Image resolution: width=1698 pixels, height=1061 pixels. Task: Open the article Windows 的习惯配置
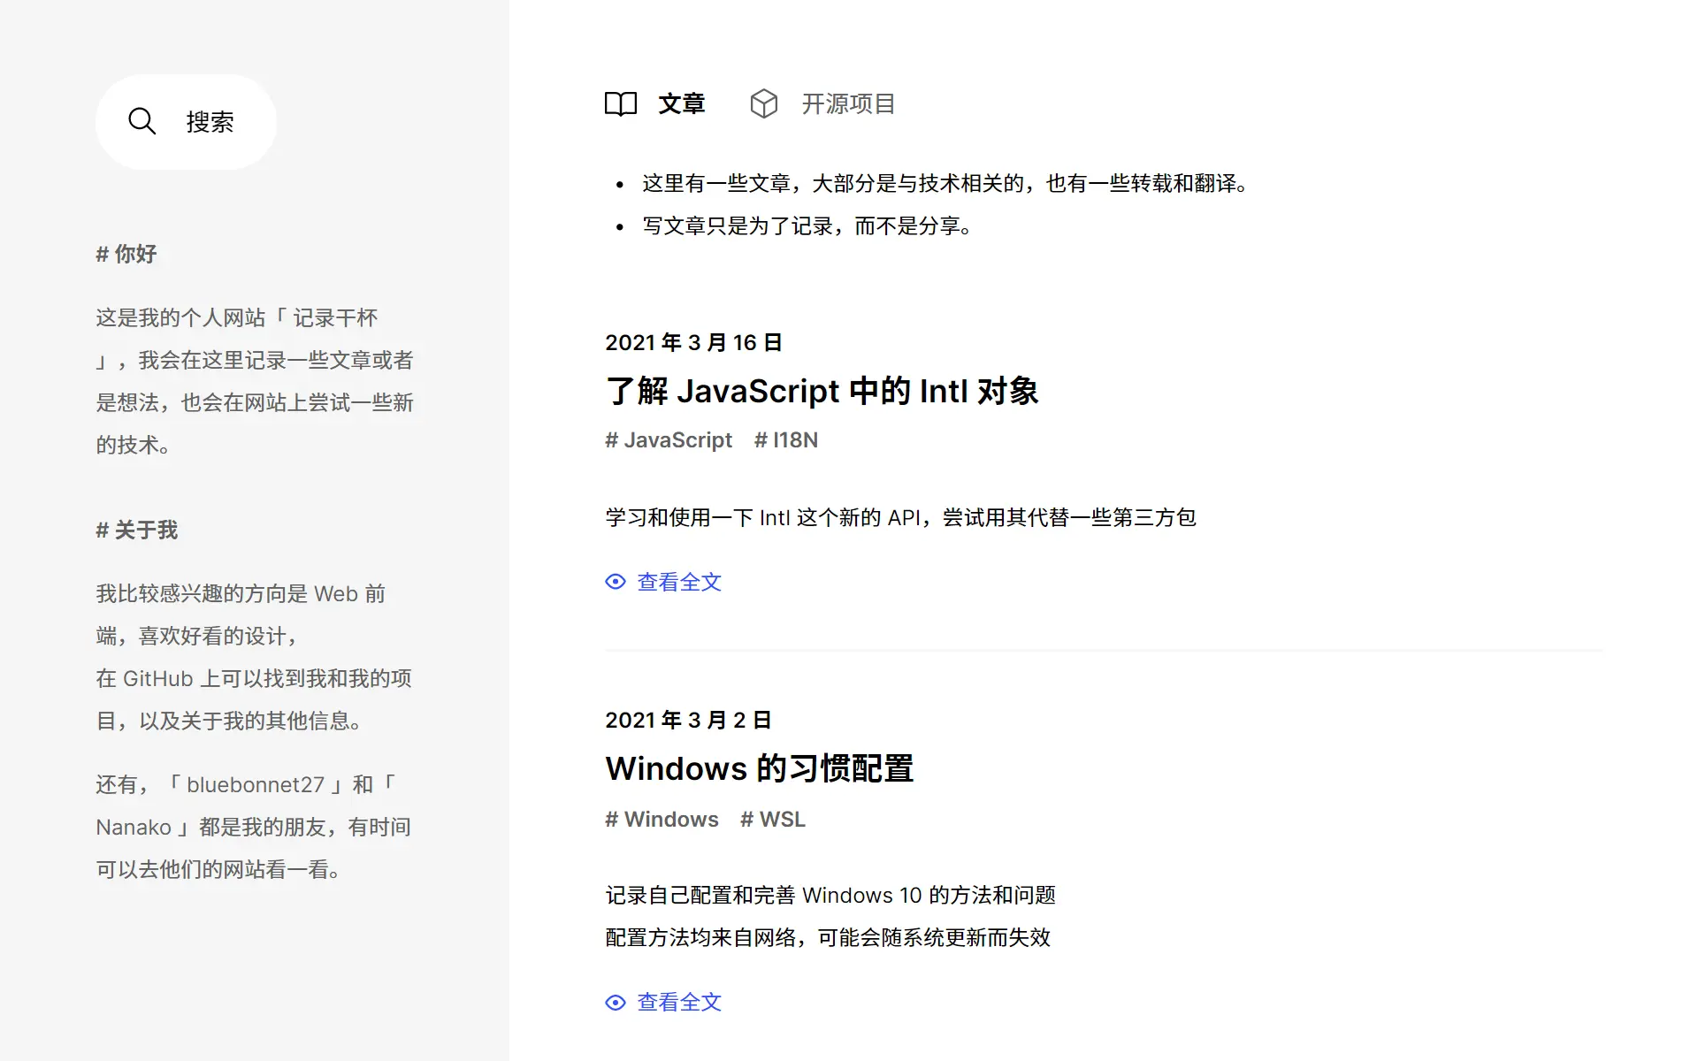[761, 769]
